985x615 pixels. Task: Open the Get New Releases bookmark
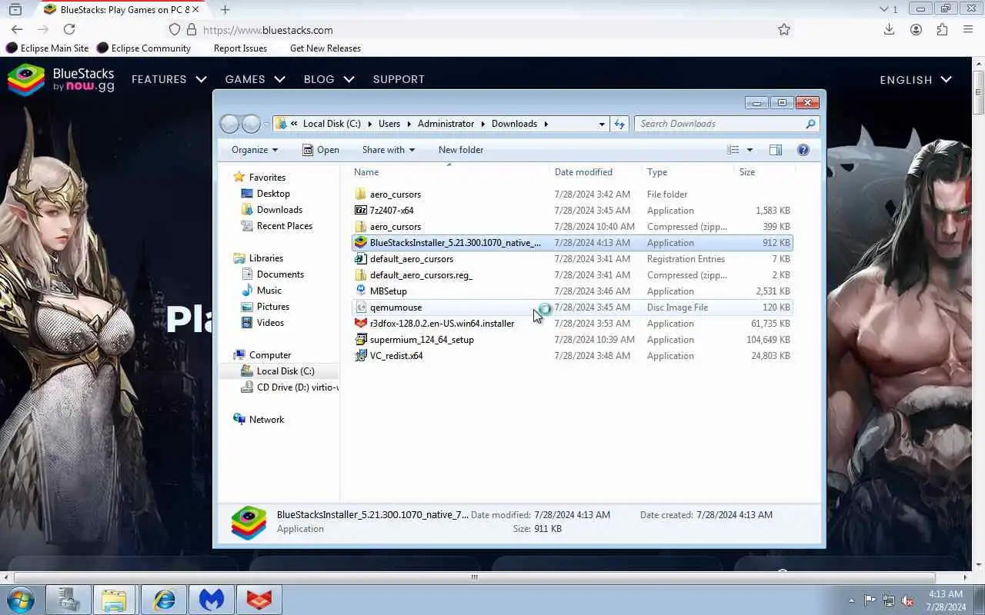[326, 48]
